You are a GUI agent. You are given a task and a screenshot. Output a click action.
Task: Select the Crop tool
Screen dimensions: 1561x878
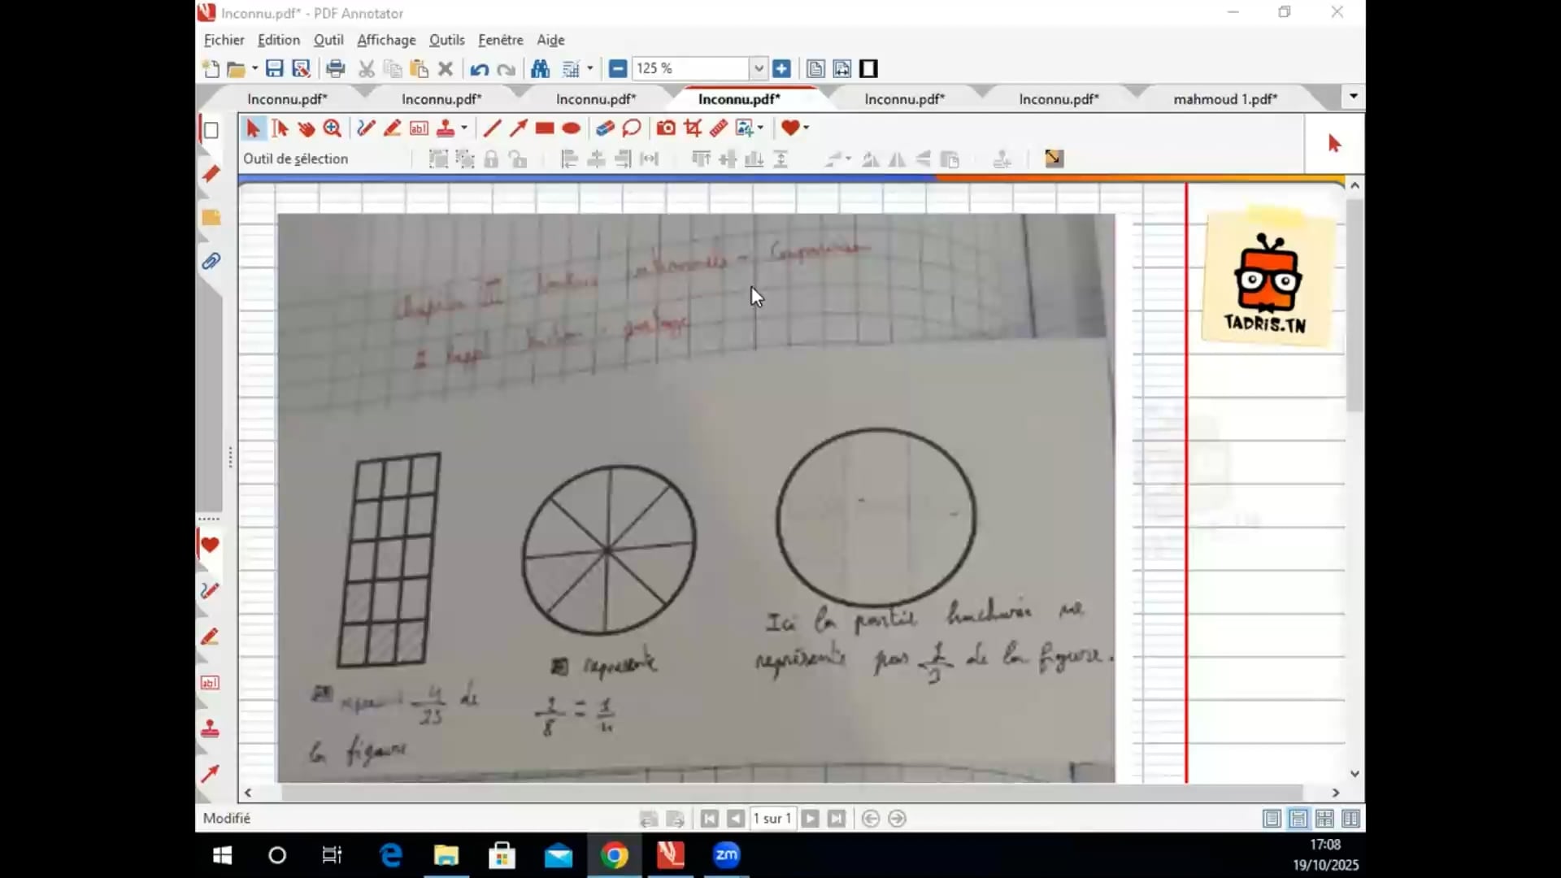click(x=693, y=128)
